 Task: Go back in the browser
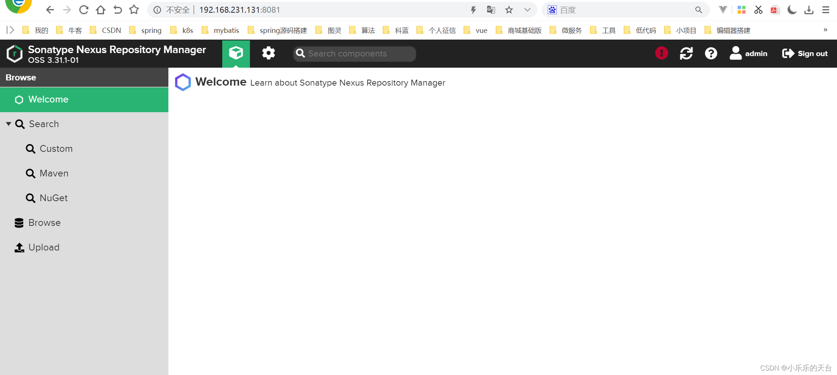50,10
